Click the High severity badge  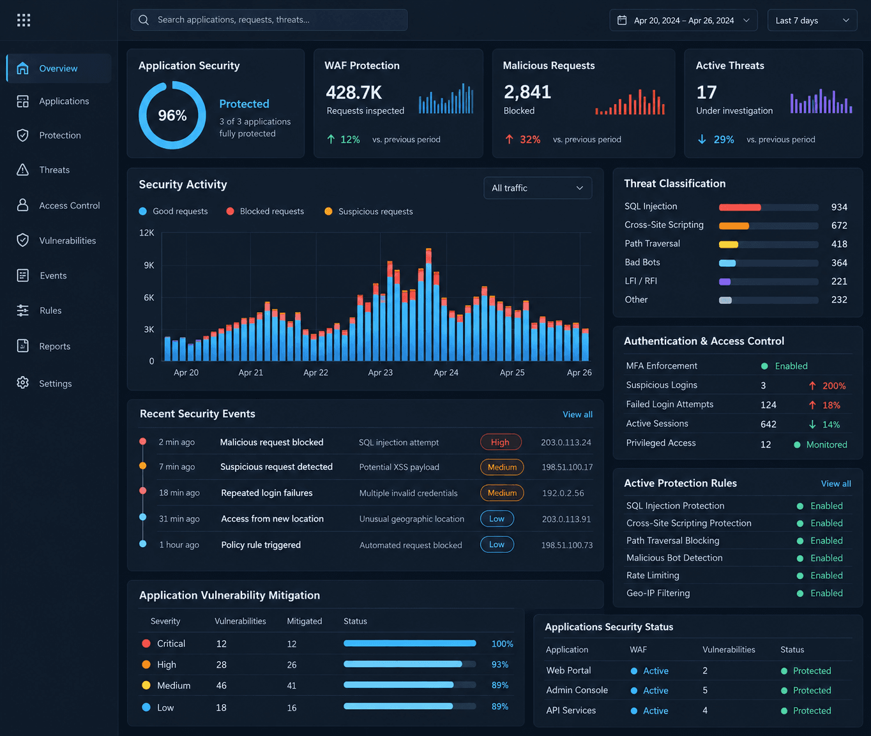pyautogui.click(x=501, y=442)
